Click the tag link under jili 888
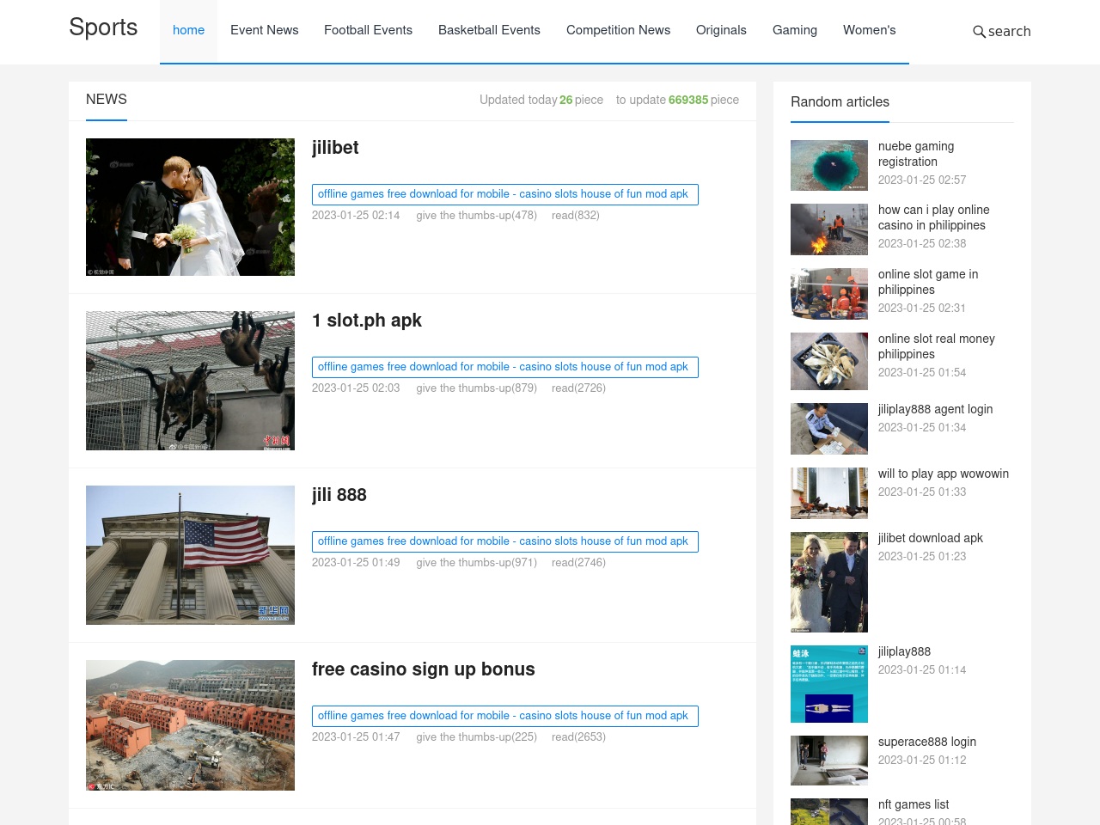 (x=505, y=541)
